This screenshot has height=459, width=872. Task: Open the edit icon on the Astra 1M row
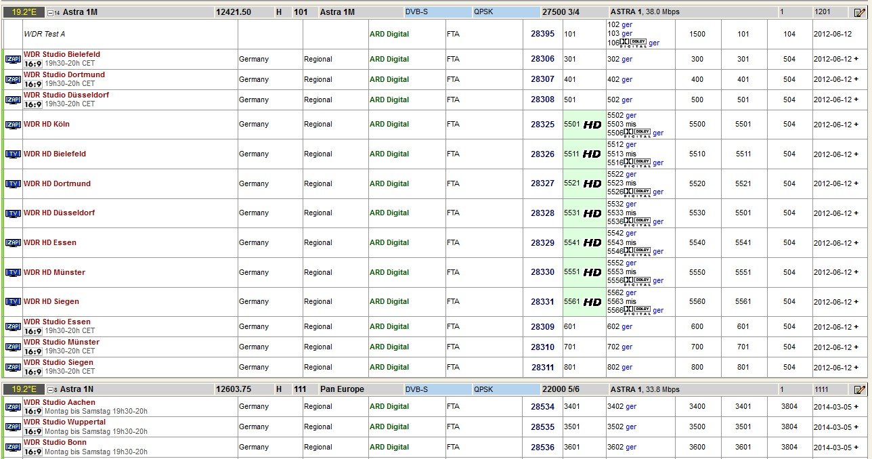point(860,12)
